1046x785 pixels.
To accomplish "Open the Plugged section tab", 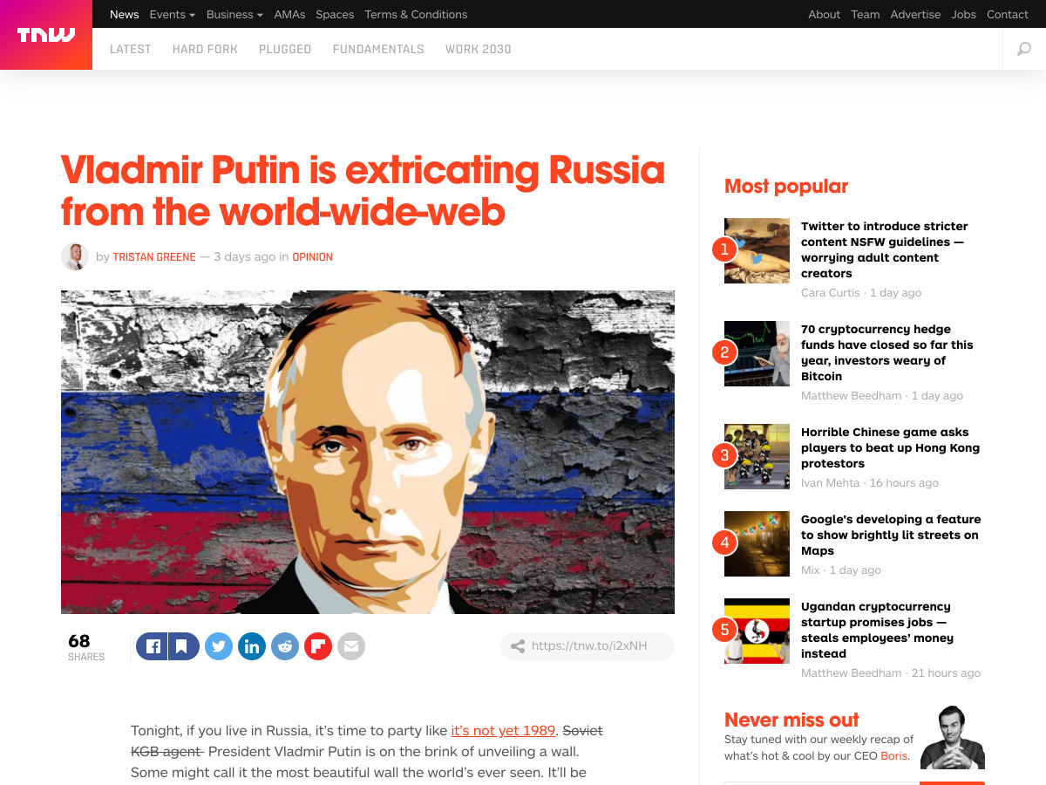I will (x=285, y=49).
